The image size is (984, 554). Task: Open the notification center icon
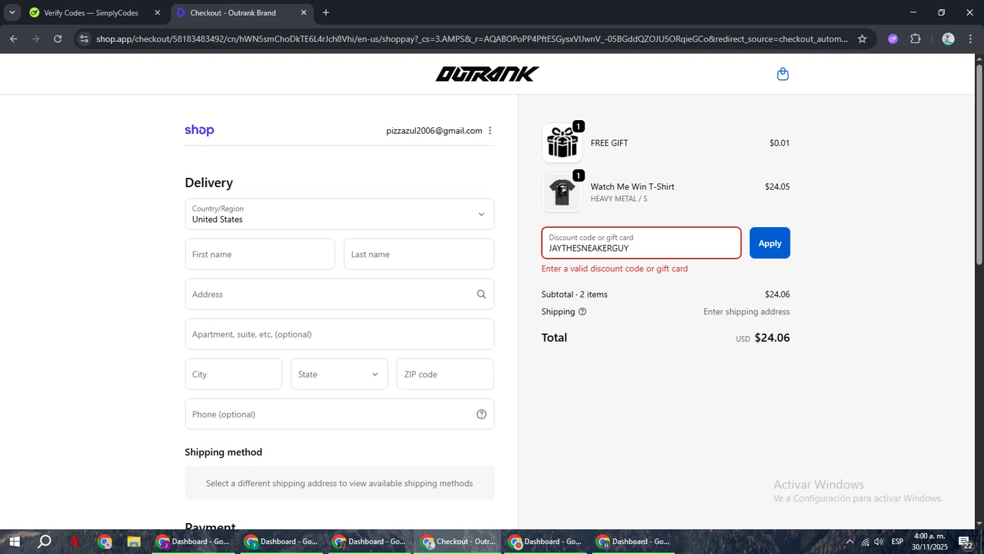(966, 542)
